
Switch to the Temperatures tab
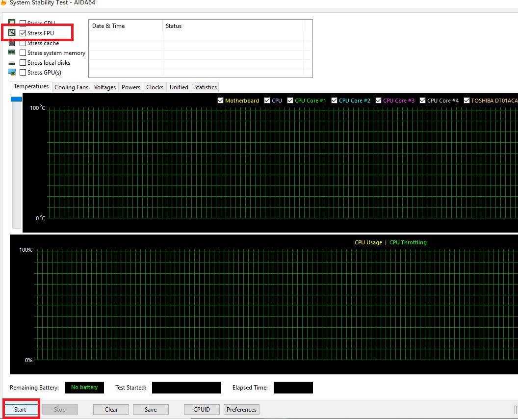click(x=31, y=86)
